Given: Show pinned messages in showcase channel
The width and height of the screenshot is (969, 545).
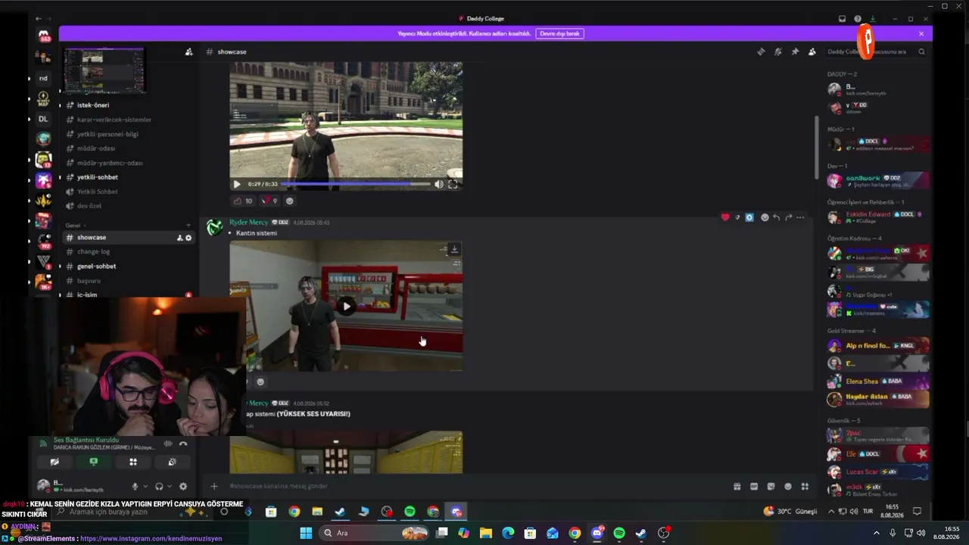Looking at the screenshot, I should tap(795, 51).
